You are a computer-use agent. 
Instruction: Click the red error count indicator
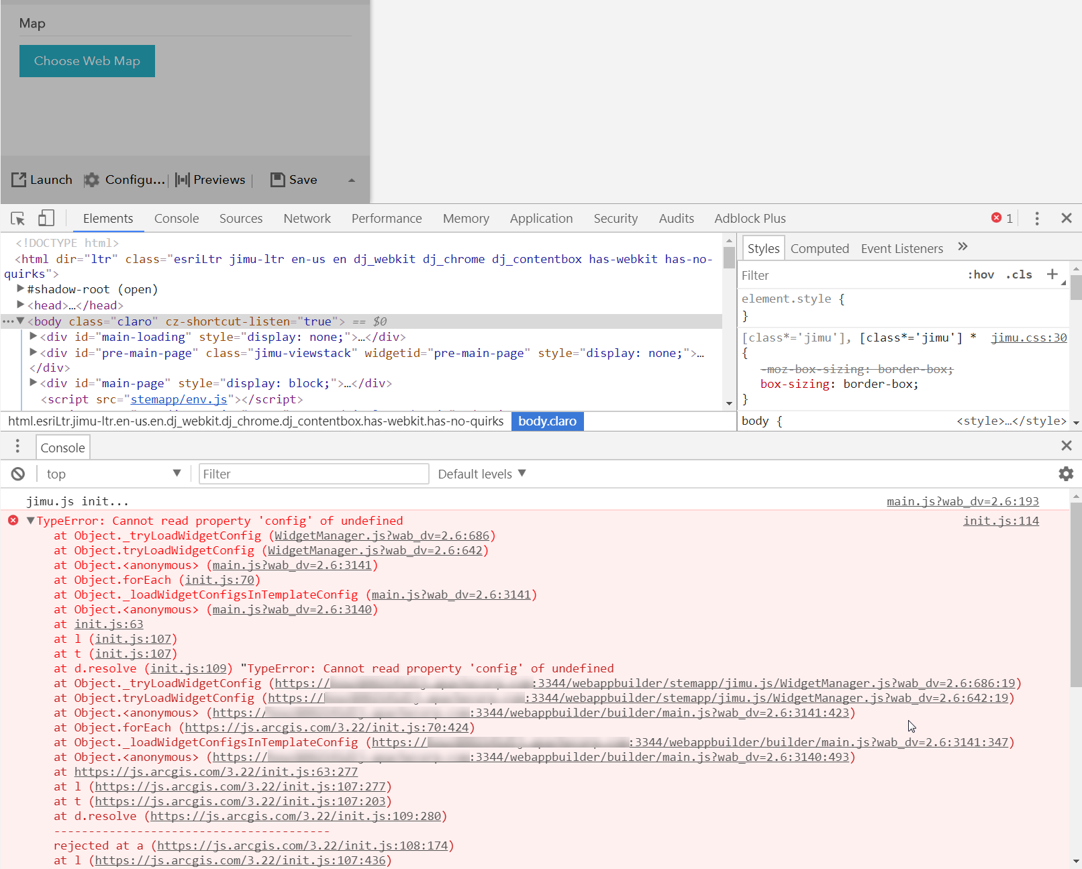[1002, 218]
